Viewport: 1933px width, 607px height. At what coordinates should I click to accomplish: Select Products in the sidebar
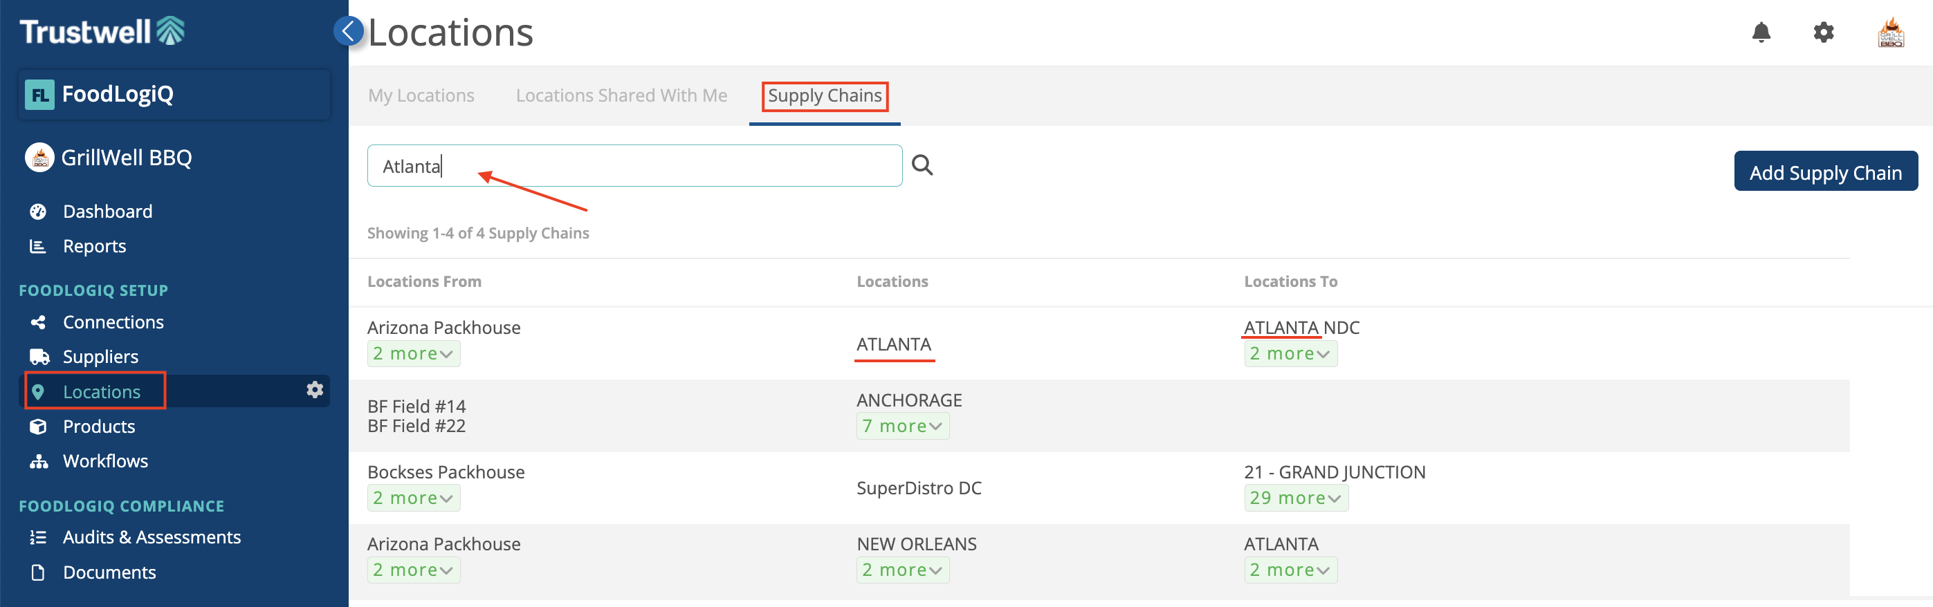click(99, 426)
